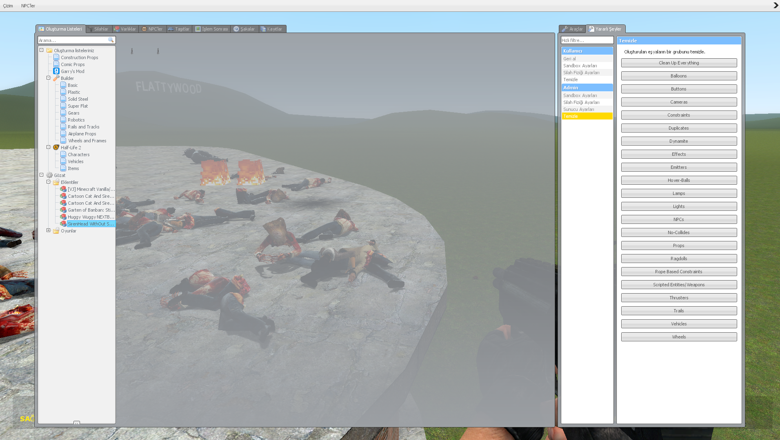Open the Çizim menu in the top bar
Viewport: 780px width, 440px height.
[x=8, y=6]
